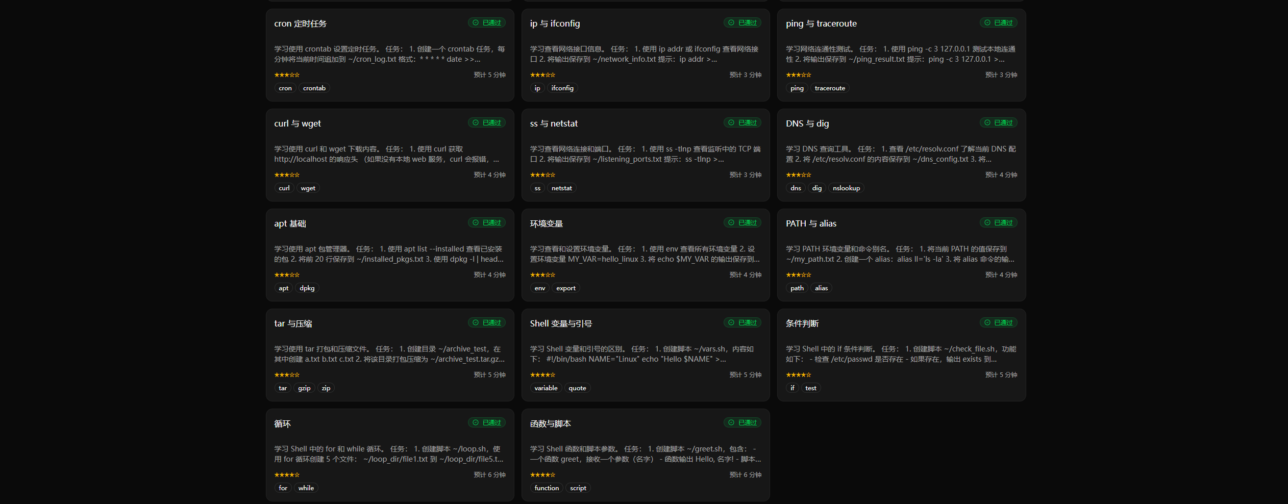Screen dimensions: 1288x504
Task: Click the 已通过 badge on 条件判断 card
Action: tap(999, 322)
